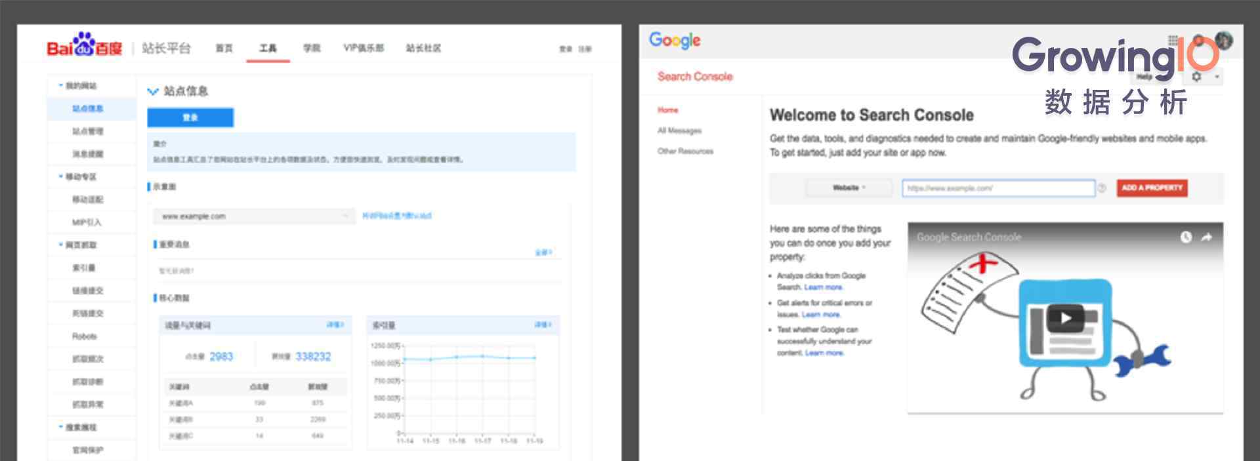The image size is (1260, 461).
Task: Select the 工具 tab in Baidu navigation
Action: tap(268, 48)
